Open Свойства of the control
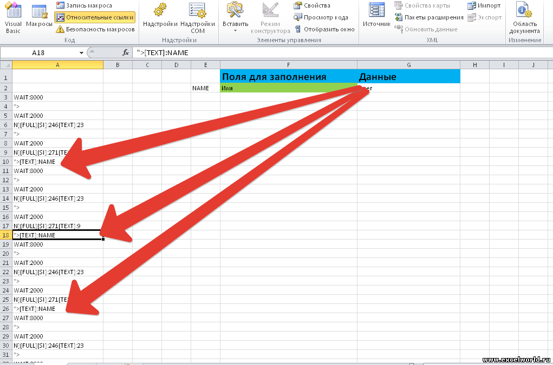Image resolution: width=553 pixels, height=365 pixels. pyautogui.click(x=312, y=5)
